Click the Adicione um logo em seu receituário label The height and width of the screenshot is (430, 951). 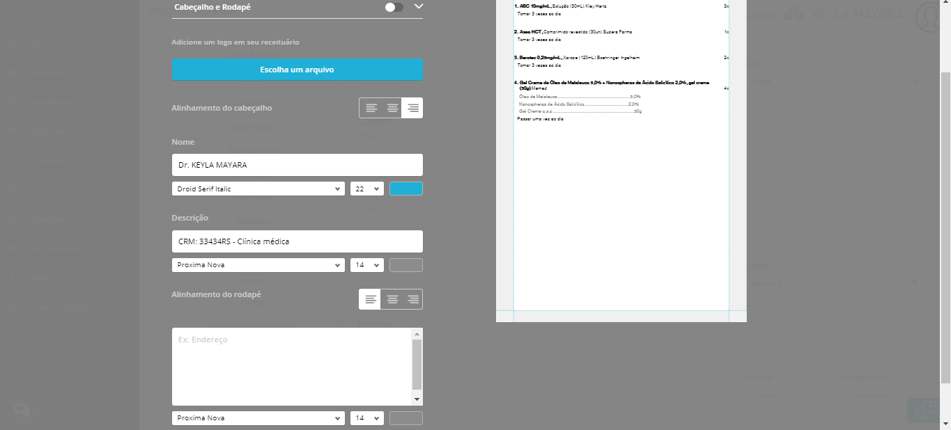click(235, 42)
